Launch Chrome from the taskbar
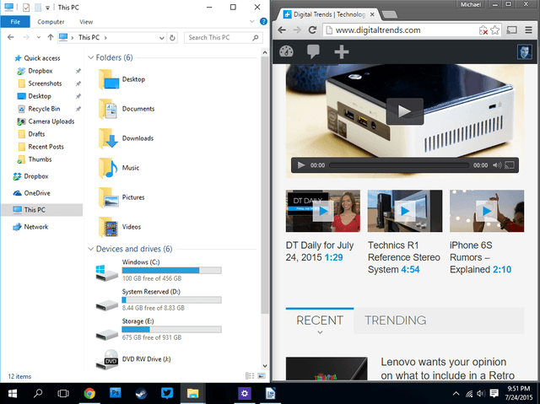Image resolution: width=540 pixels, height=404 pixels. click(89, 393)
